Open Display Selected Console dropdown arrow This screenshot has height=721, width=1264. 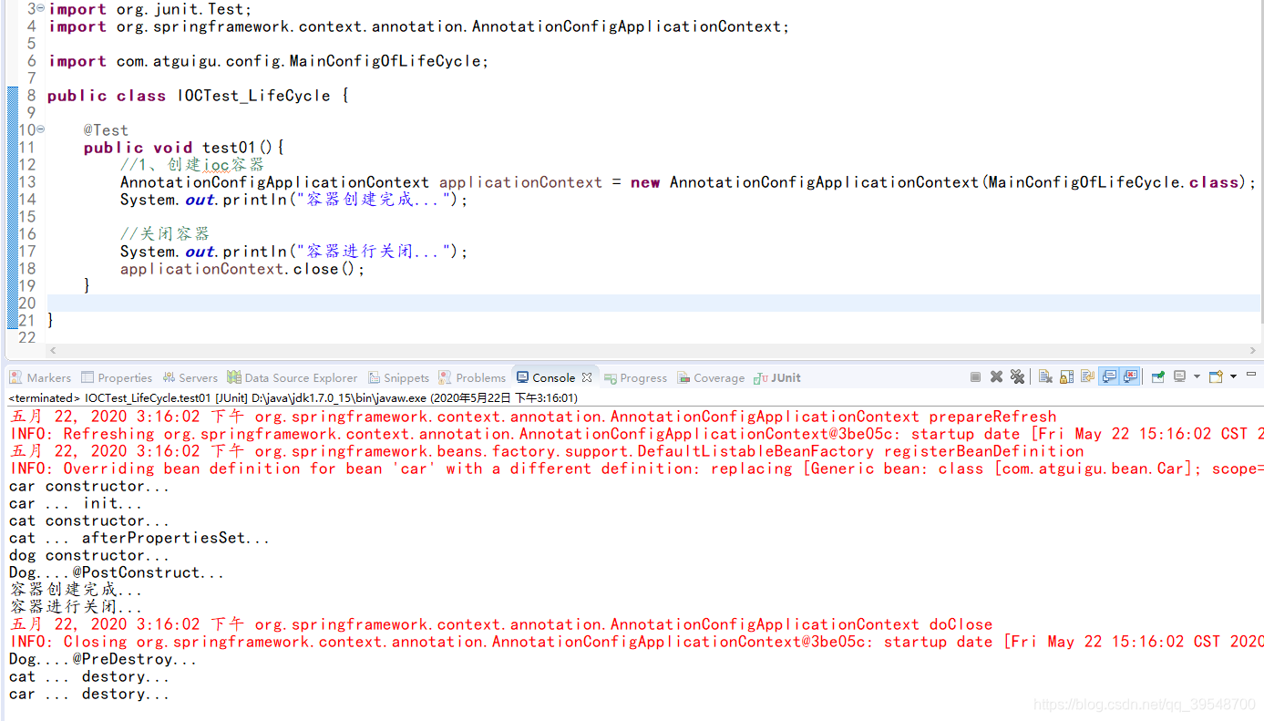1197,376
